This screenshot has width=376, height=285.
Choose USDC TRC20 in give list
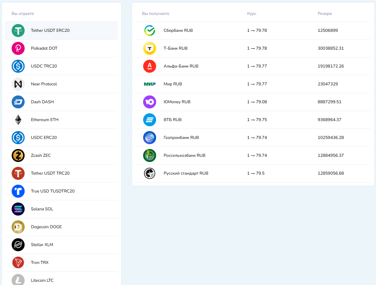[x=44, y=66]
